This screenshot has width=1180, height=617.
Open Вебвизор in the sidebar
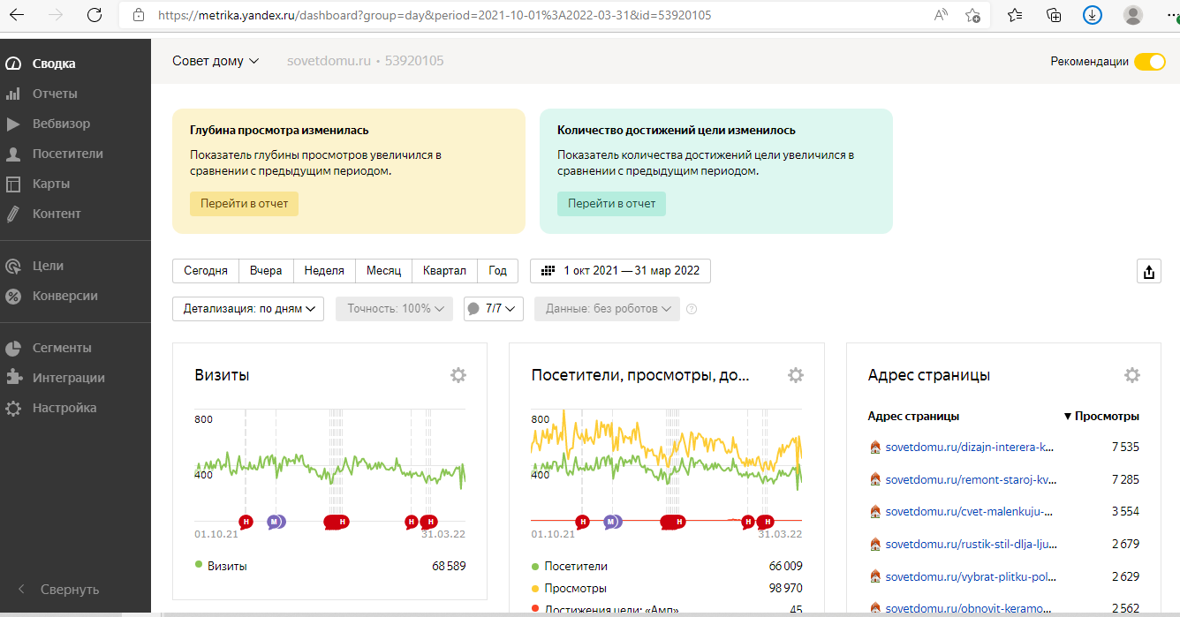tap(61, 124)
